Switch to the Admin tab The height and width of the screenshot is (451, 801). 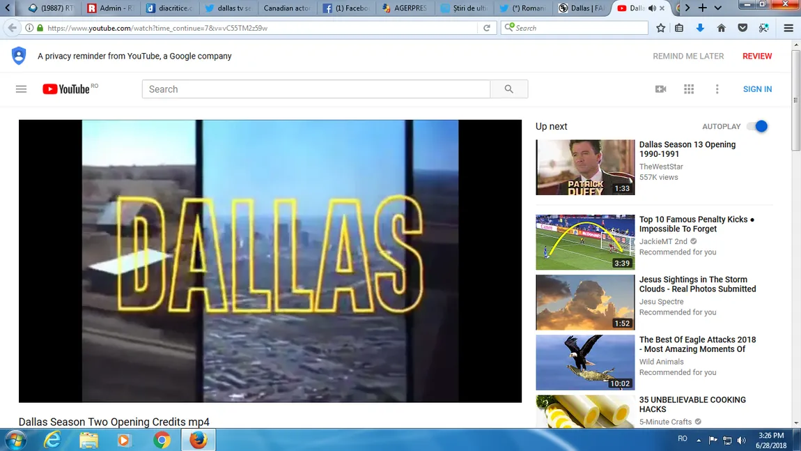click(110, 8)
